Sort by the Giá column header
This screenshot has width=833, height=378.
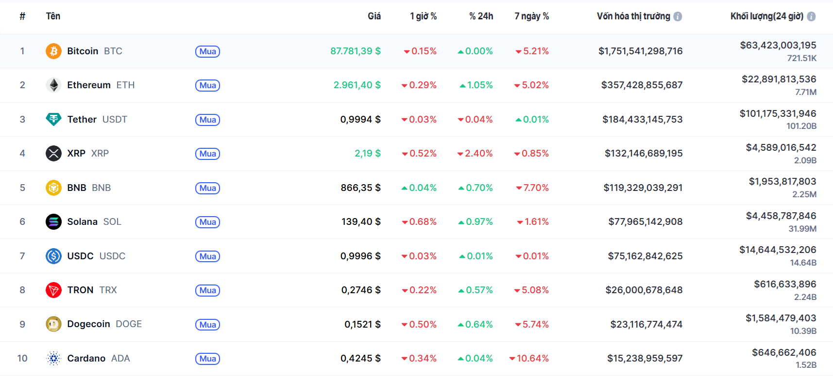pos(374,16)
